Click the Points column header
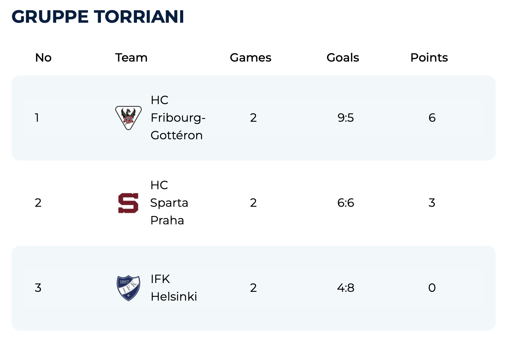508x349 pixels. (429, 58)
